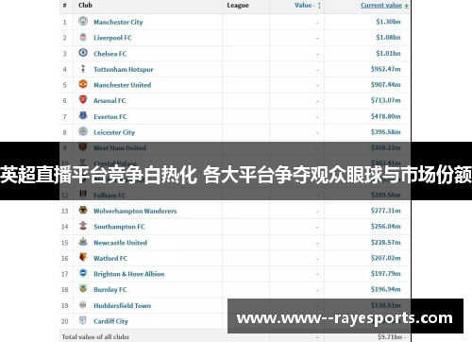The width and height of the screenshot is (472, 342).
Task: Click the Burnley FC club crest
Action: click(x=83, y=288)
